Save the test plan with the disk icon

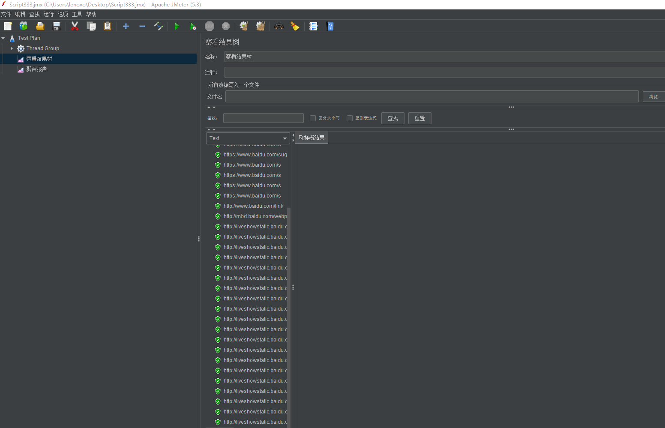pyautogui.click(x=56, y=26)
